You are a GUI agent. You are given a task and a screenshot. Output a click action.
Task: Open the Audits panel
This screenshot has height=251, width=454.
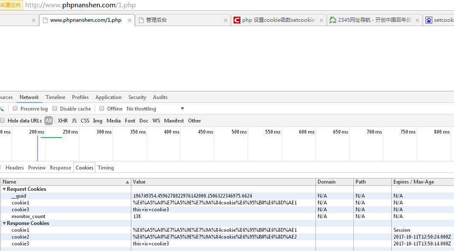click(160, 97)
